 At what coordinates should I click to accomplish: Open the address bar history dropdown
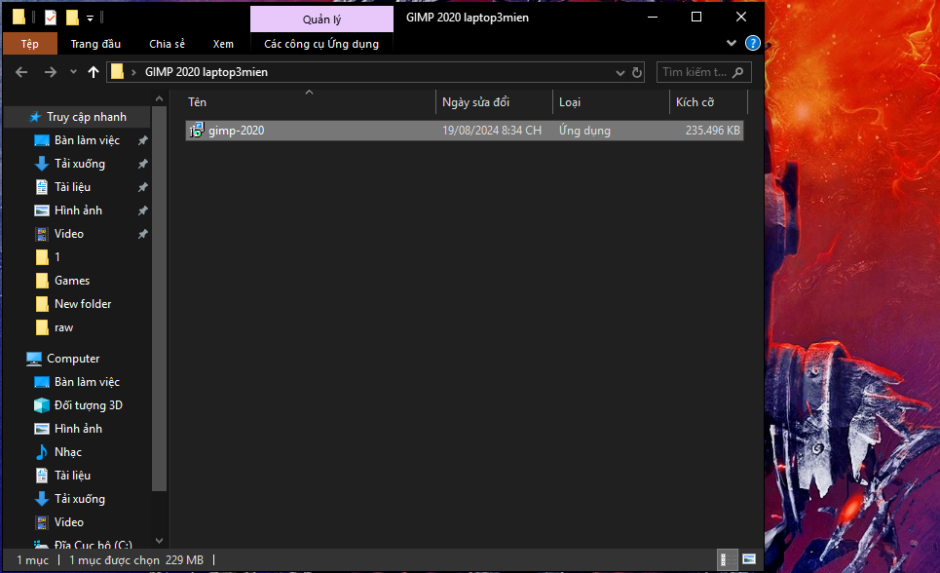[x=620, y=72]
